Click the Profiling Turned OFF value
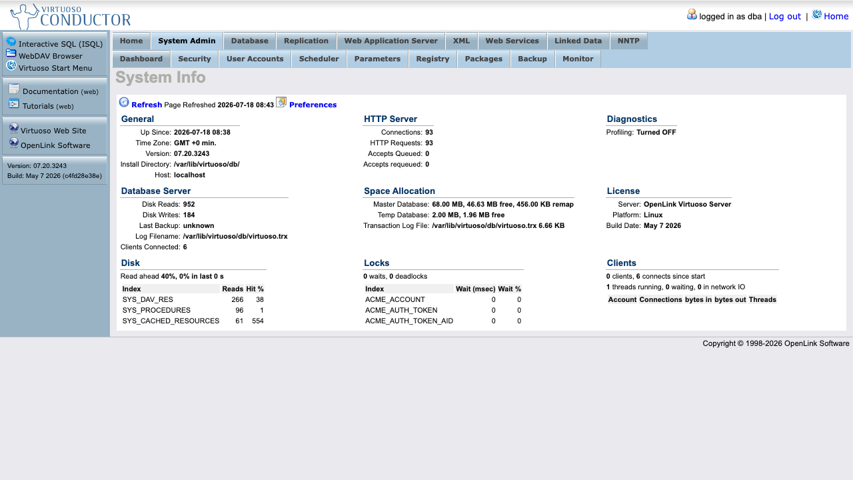This screenshot has height=480, width=853. pos(656,133)
